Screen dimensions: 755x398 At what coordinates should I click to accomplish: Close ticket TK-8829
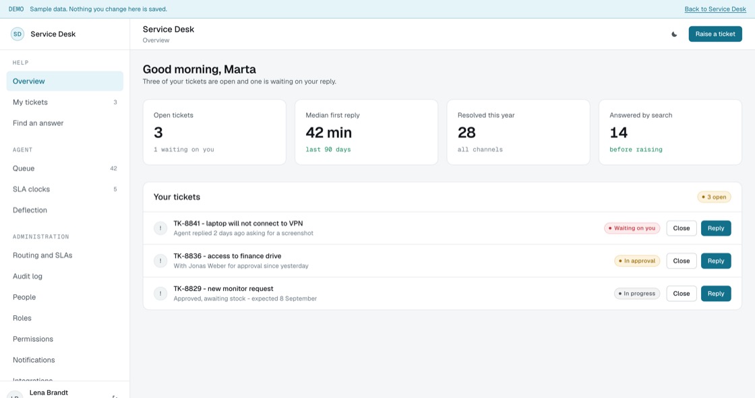682,294
